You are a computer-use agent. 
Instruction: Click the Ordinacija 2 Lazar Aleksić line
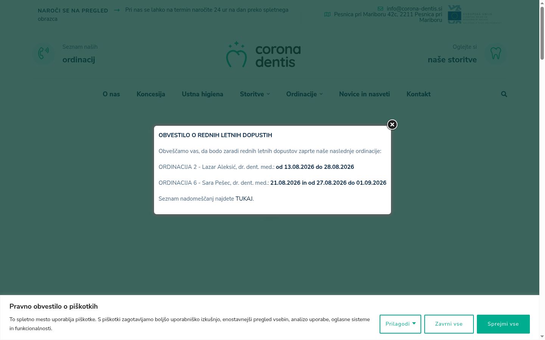(256, 167)
